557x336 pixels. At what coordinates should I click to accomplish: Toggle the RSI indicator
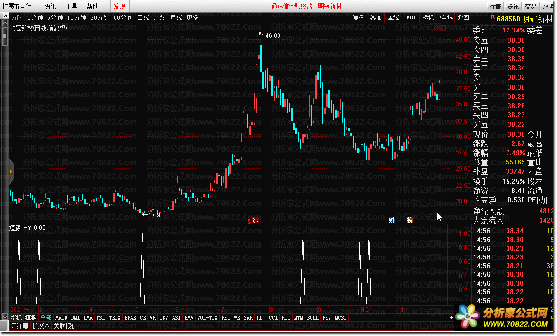click(x=226, y=318)
